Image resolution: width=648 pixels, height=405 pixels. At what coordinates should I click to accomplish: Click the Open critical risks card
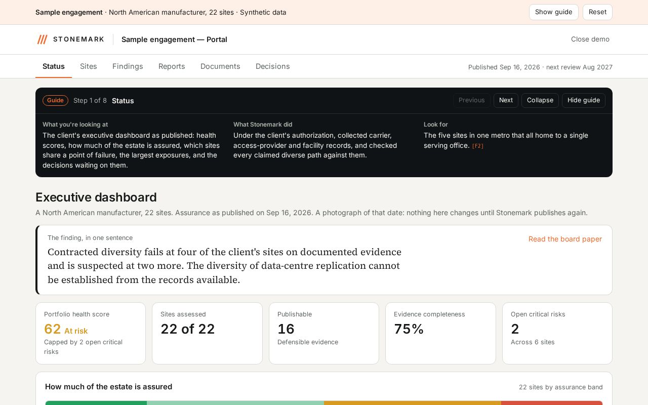(557, 333)
